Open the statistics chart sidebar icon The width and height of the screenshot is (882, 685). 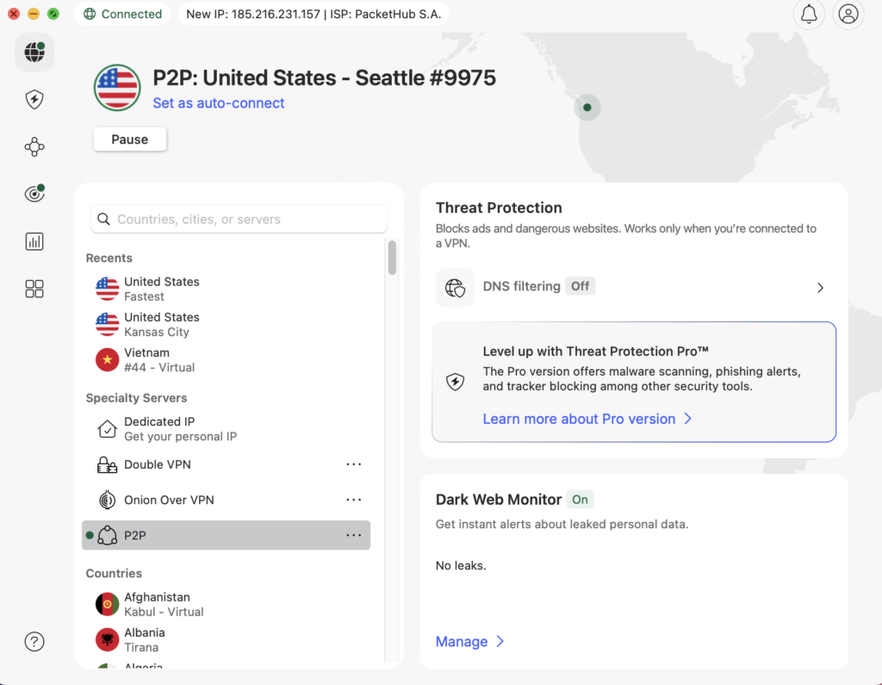(34, 241)
